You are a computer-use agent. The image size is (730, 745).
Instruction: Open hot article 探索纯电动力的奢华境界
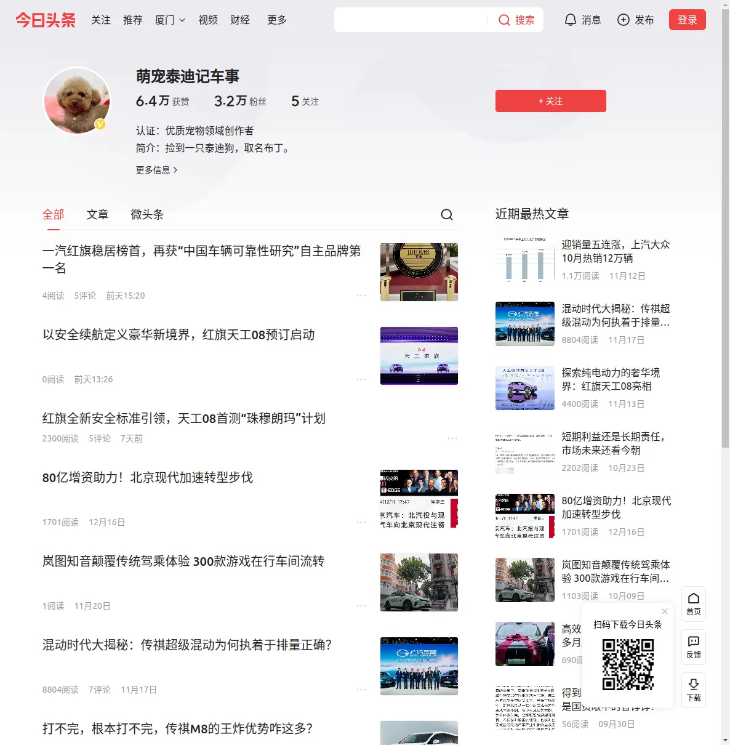pos(611,379)
